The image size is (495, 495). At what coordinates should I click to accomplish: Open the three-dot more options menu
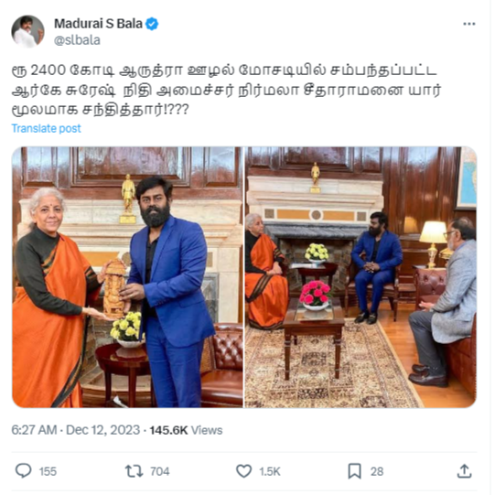468,24
